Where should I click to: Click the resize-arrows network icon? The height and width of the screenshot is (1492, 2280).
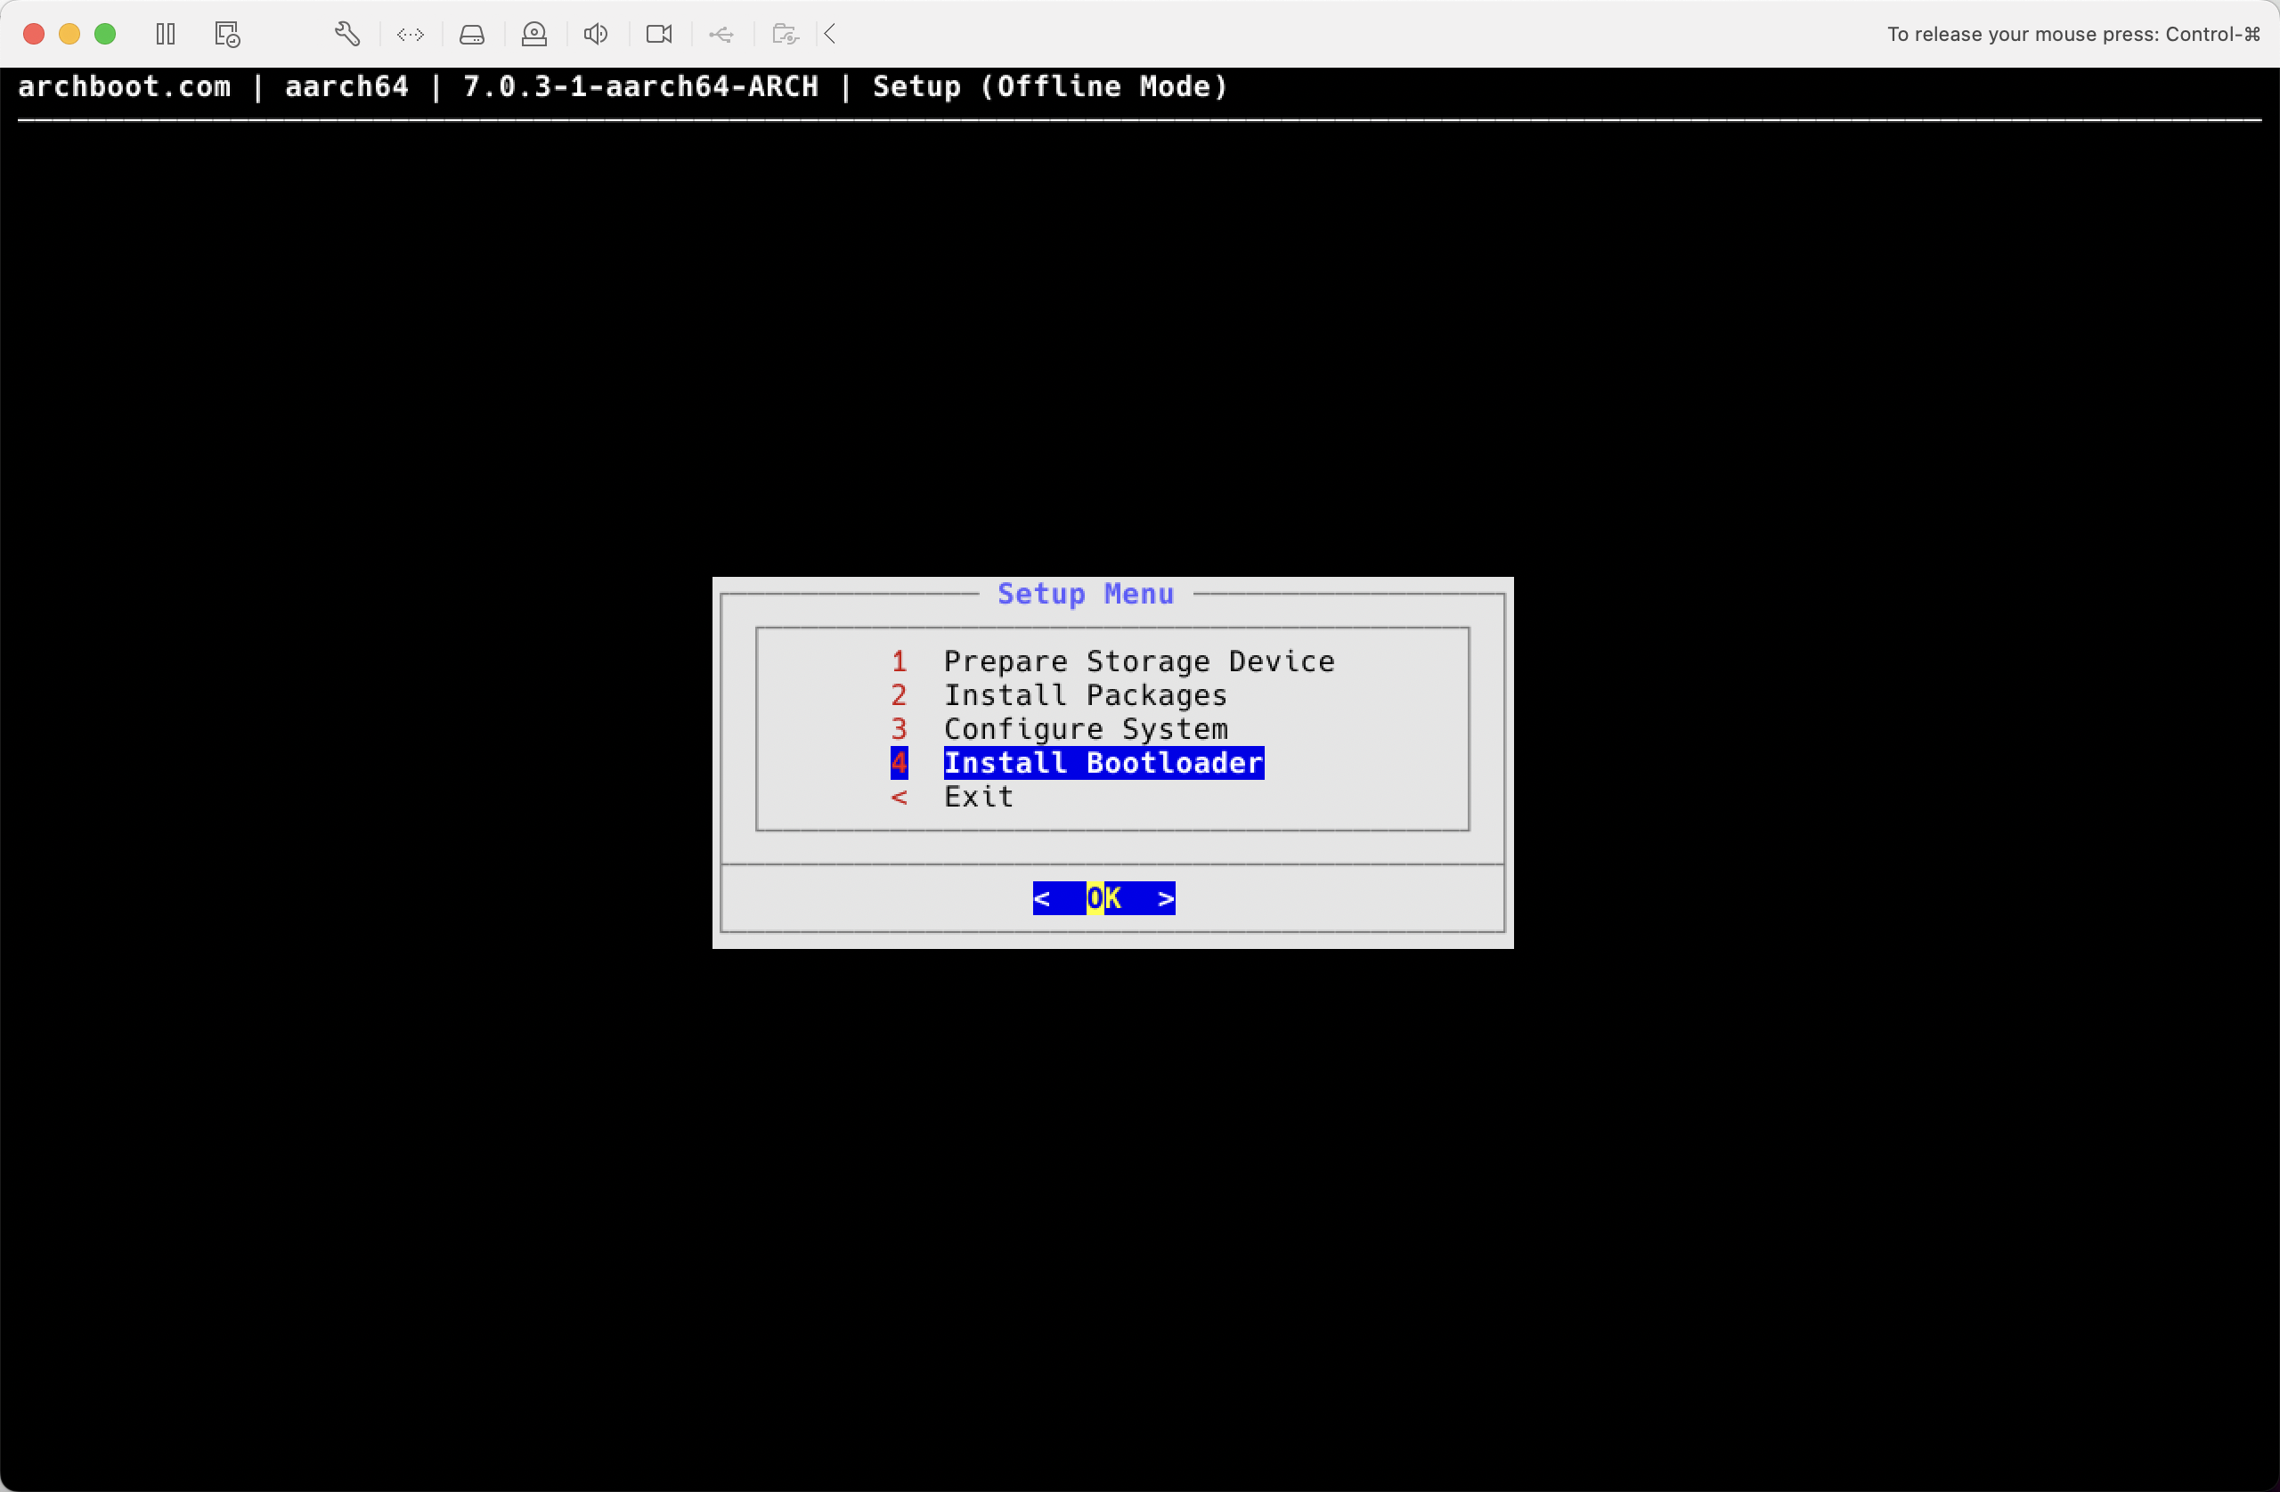[x=410, y=35]
